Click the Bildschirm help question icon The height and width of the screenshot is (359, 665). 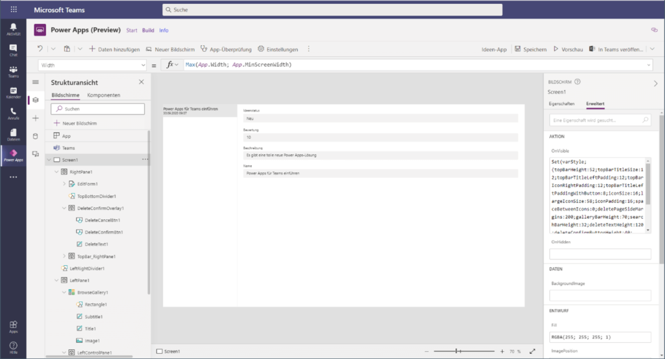(x=577, y=82)
